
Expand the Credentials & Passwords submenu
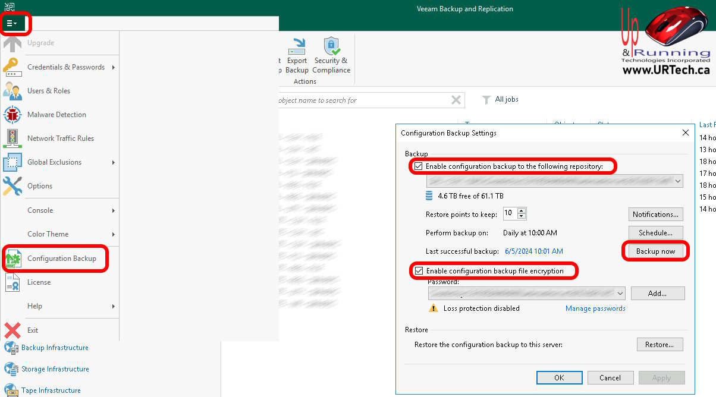pos(65,67)
